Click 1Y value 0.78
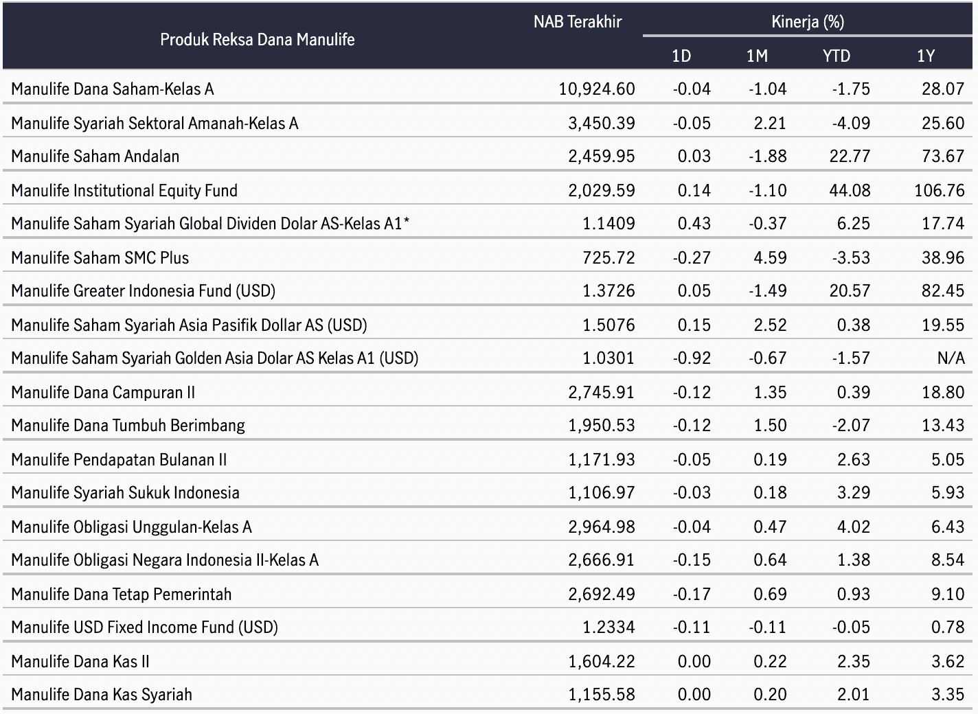 coord(948,627)
